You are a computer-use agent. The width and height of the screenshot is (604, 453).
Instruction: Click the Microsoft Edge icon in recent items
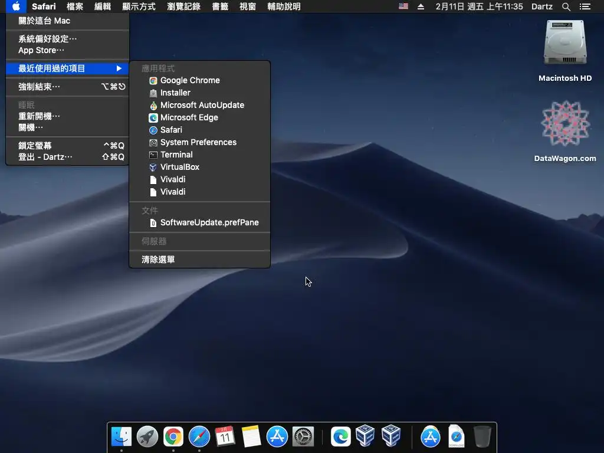pos(153,117)
